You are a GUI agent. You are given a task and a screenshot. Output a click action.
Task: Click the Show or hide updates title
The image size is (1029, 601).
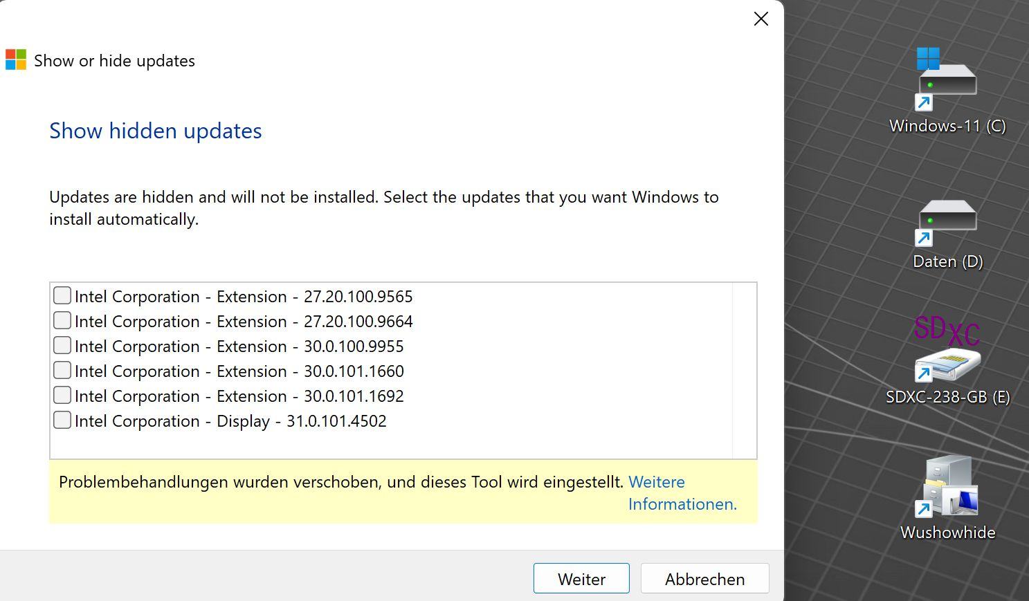click(114, 61)
